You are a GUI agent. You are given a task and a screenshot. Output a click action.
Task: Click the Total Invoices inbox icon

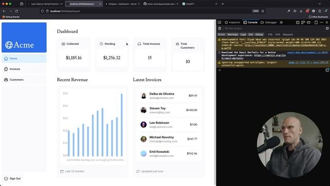tap(139, 44)
